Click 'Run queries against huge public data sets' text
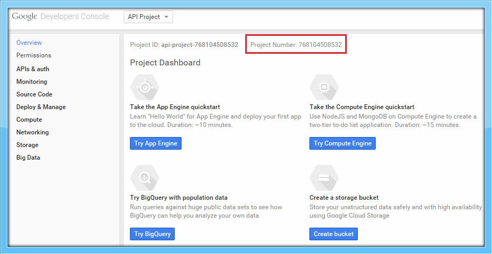492x254 pixels. coord(206,211)
